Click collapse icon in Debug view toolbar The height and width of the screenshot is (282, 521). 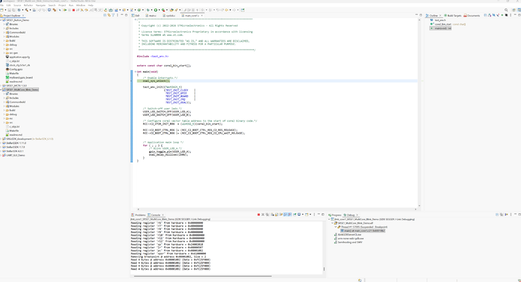[498, 214]
